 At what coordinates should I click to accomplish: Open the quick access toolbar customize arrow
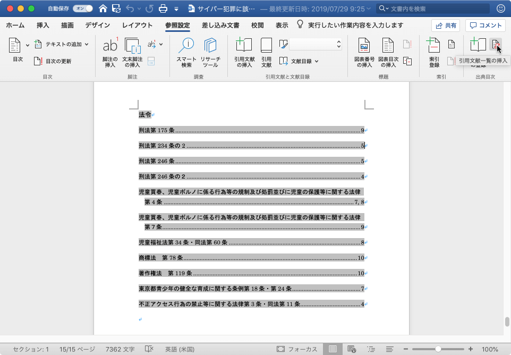(x=176, y=9)
